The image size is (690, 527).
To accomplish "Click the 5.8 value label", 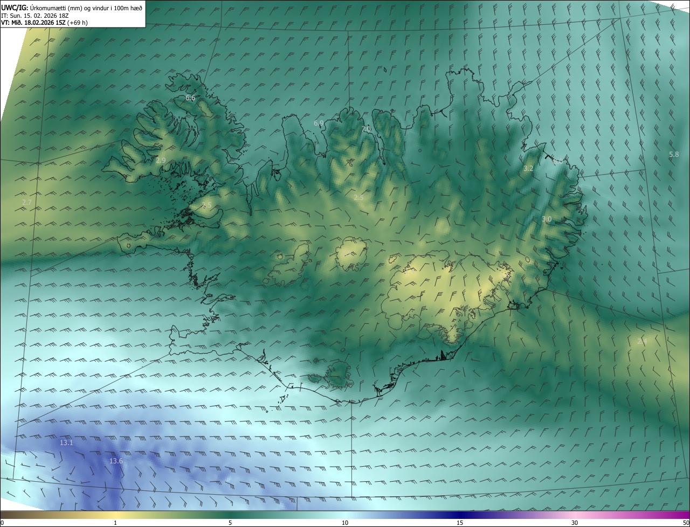I will (x=674, y=155).
